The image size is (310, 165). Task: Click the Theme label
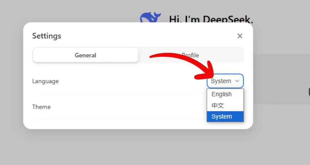click(42, 107)
